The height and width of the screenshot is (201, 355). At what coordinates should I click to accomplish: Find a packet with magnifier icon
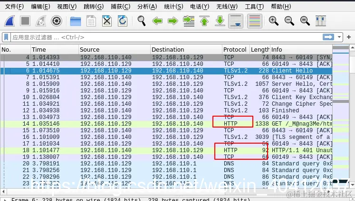[142, 21]
